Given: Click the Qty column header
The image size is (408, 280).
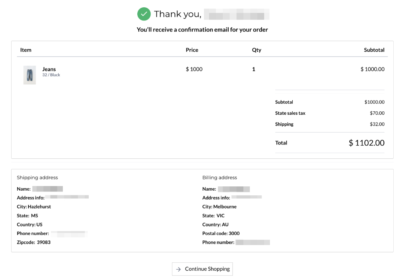Looking at the screenshot, I should pos(256,50).
